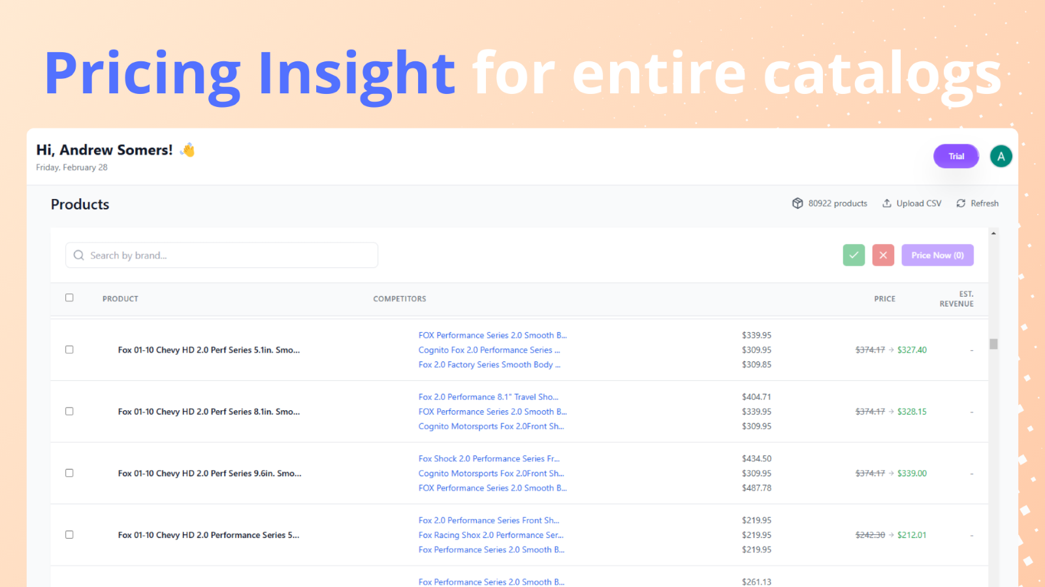The height and width of the screenshot is (587, 1045).
Task: Click the '80922 products' count text
Action: (x=838, y=203)
